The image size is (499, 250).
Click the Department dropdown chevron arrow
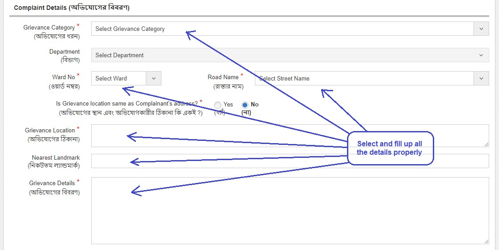481,55
